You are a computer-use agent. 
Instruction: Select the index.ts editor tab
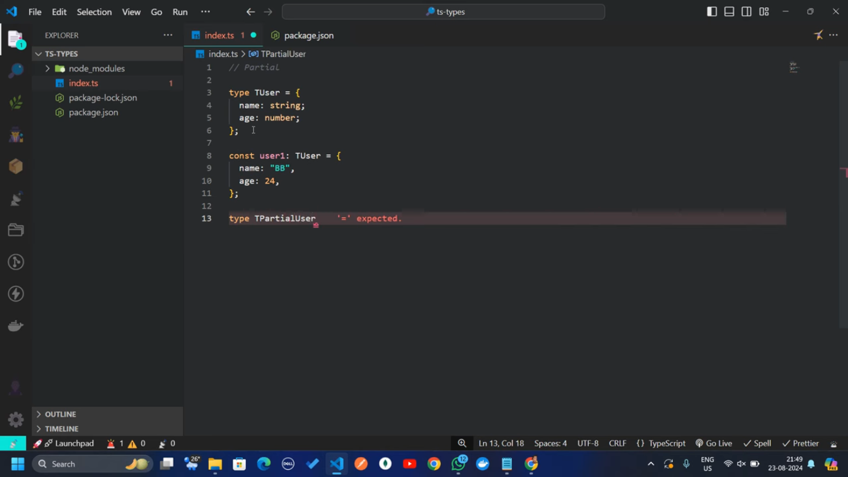(224, 35)
